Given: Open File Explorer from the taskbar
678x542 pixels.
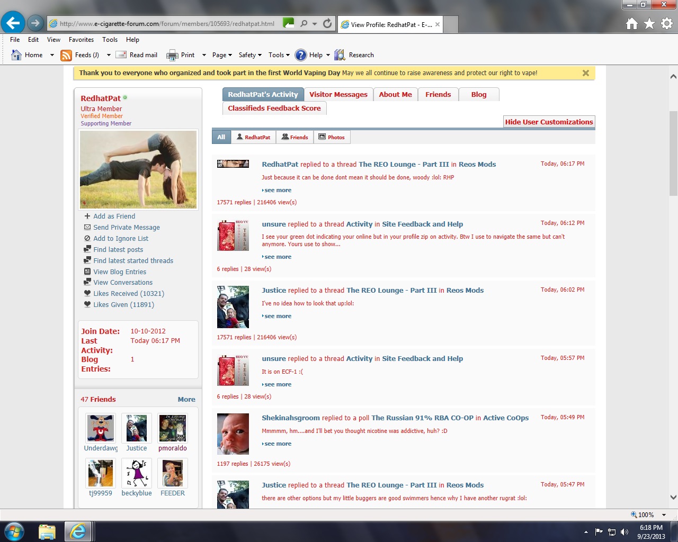Looking at the screenshot, I should click(x=47, y=531).
